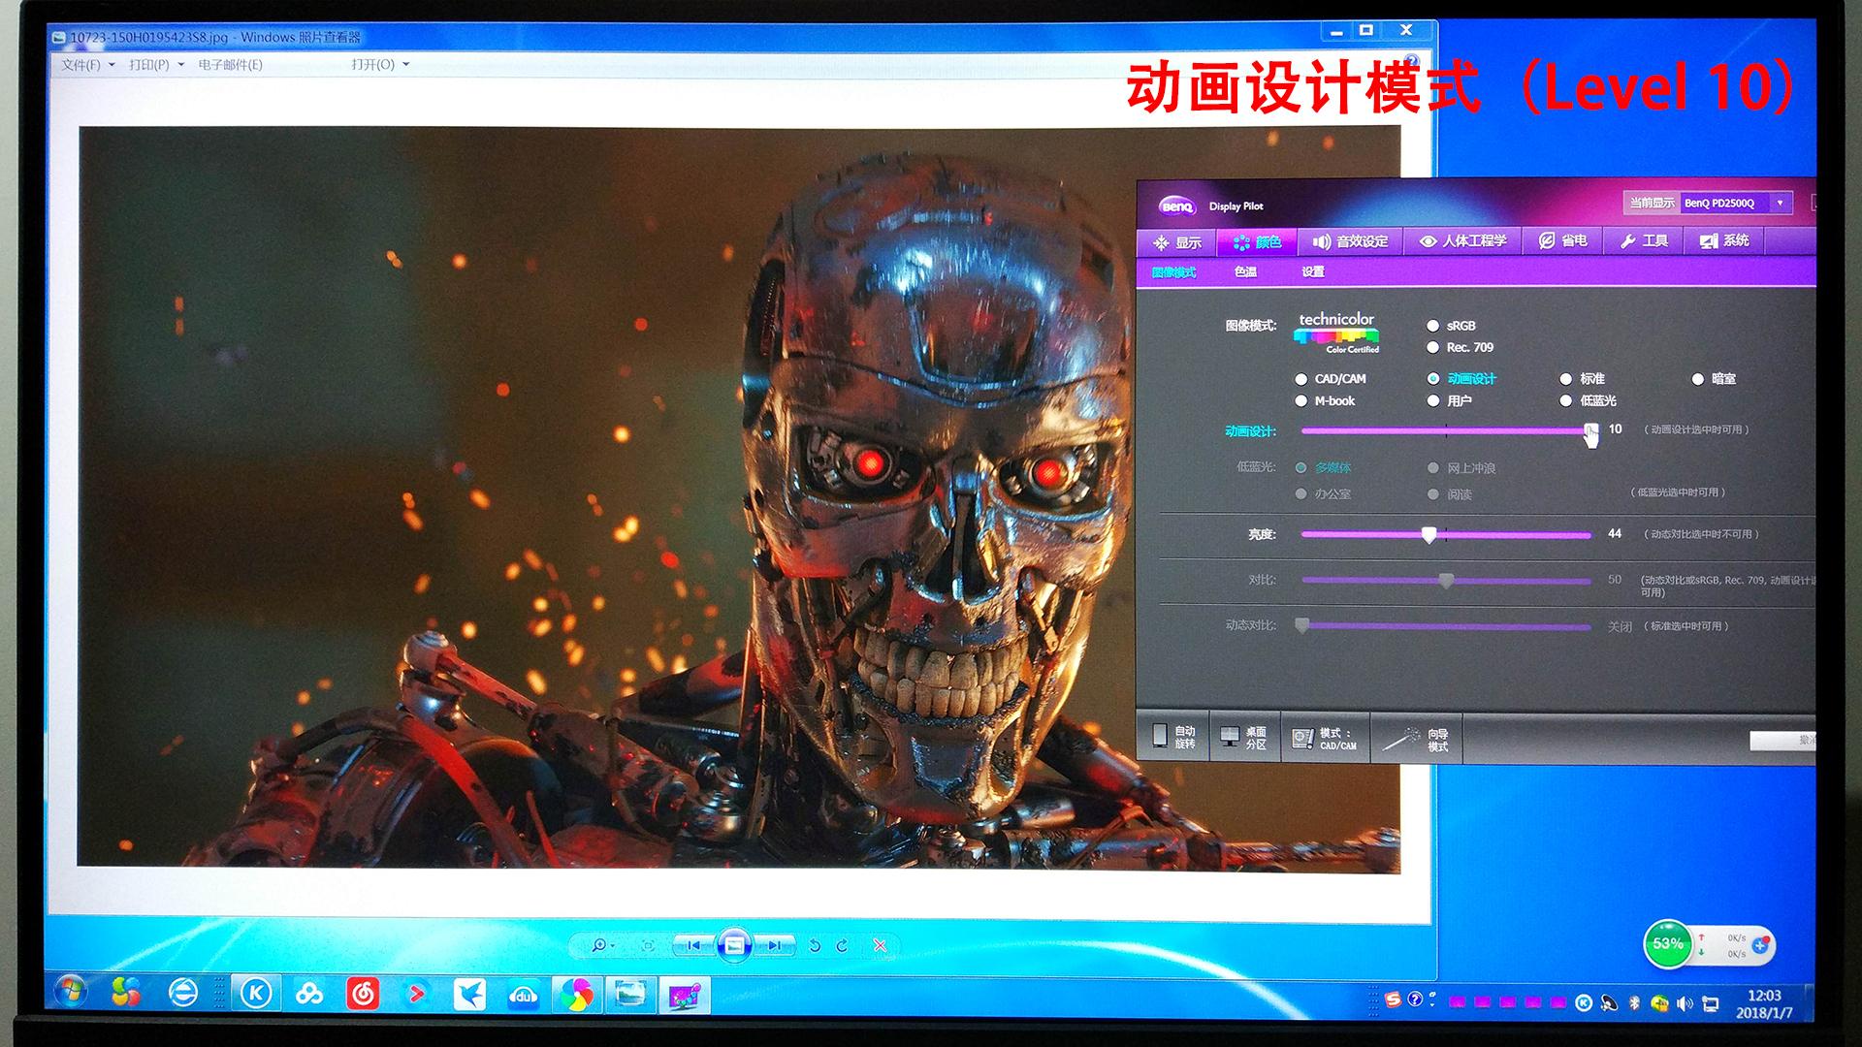Open the volume speaker tray icon
1862x1047 pixels.
(x=1685, y=1003)
